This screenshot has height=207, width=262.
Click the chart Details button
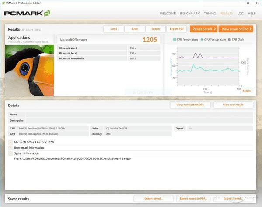pyautogui.click(x=246, y=91)
